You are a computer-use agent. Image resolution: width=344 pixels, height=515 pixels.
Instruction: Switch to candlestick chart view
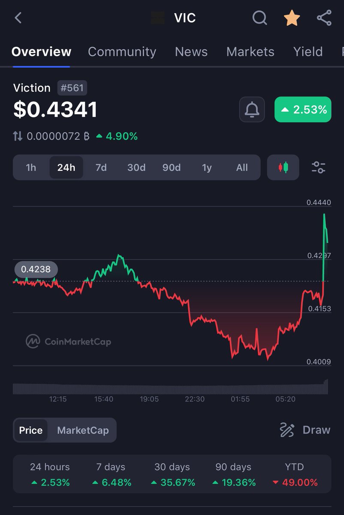[283, 167]
